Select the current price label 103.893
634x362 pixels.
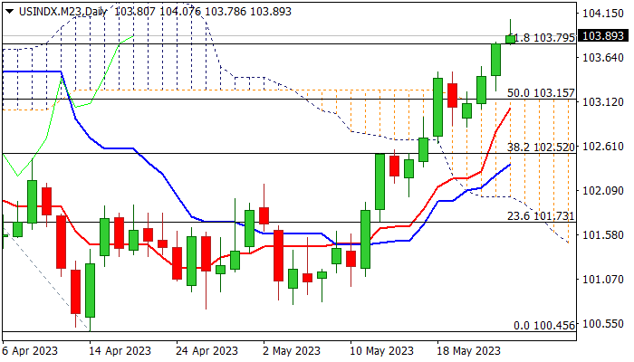coord(604,35)
